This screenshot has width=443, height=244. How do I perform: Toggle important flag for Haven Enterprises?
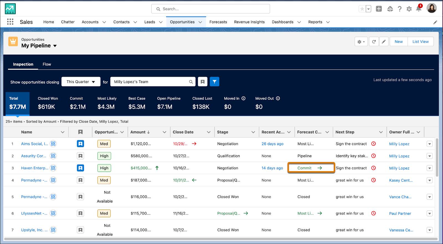point(80,168)
